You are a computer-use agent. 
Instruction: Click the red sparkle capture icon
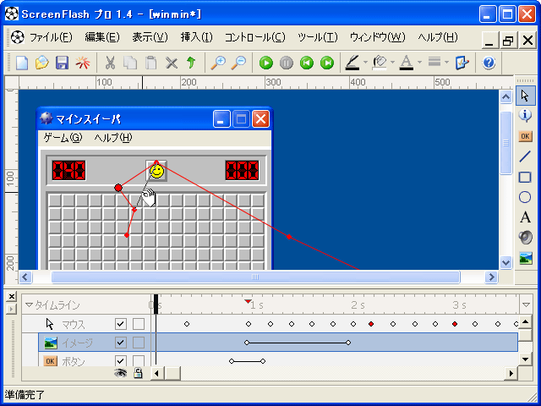click(83, 63)
